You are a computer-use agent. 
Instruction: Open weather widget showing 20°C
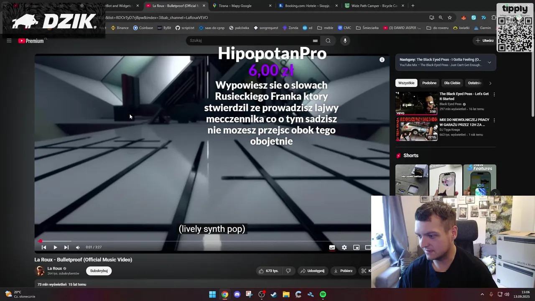tap(20, 294)
